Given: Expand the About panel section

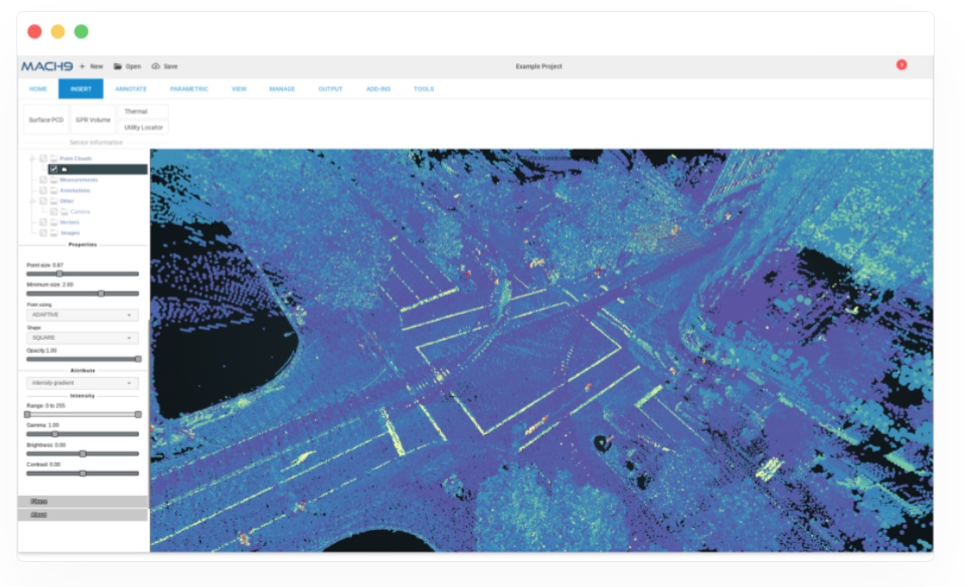Looking at the screenshot, I should [83, 515].
